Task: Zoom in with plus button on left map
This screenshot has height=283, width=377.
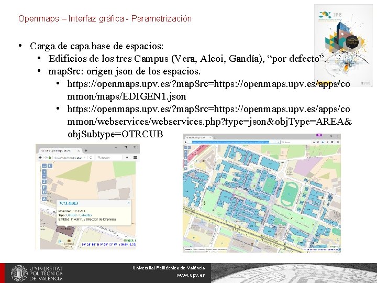Action: click(x=44, y=172)
